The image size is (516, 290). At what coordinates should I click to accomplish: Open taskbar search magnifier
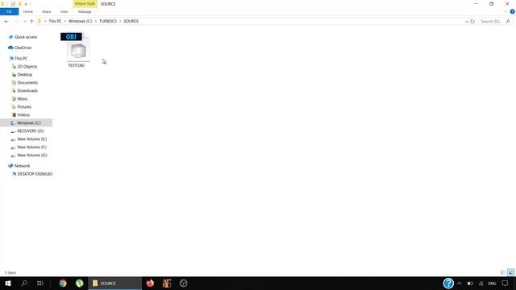24,283
